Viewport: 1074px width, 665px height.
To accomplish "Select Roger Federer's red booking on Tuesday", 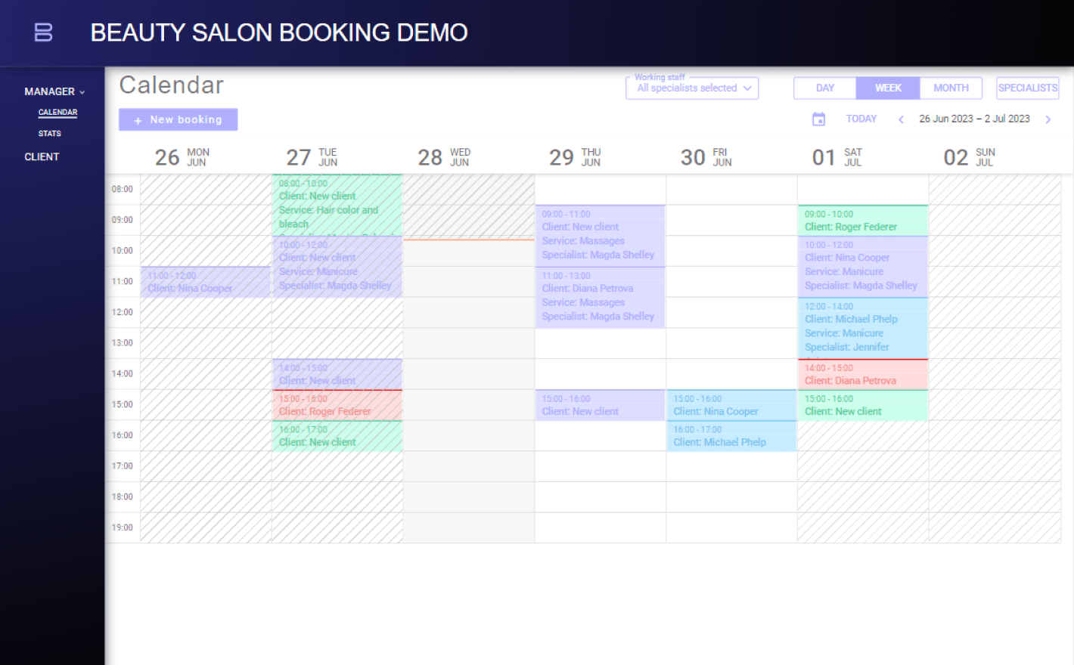I will (x=337, y=404).
